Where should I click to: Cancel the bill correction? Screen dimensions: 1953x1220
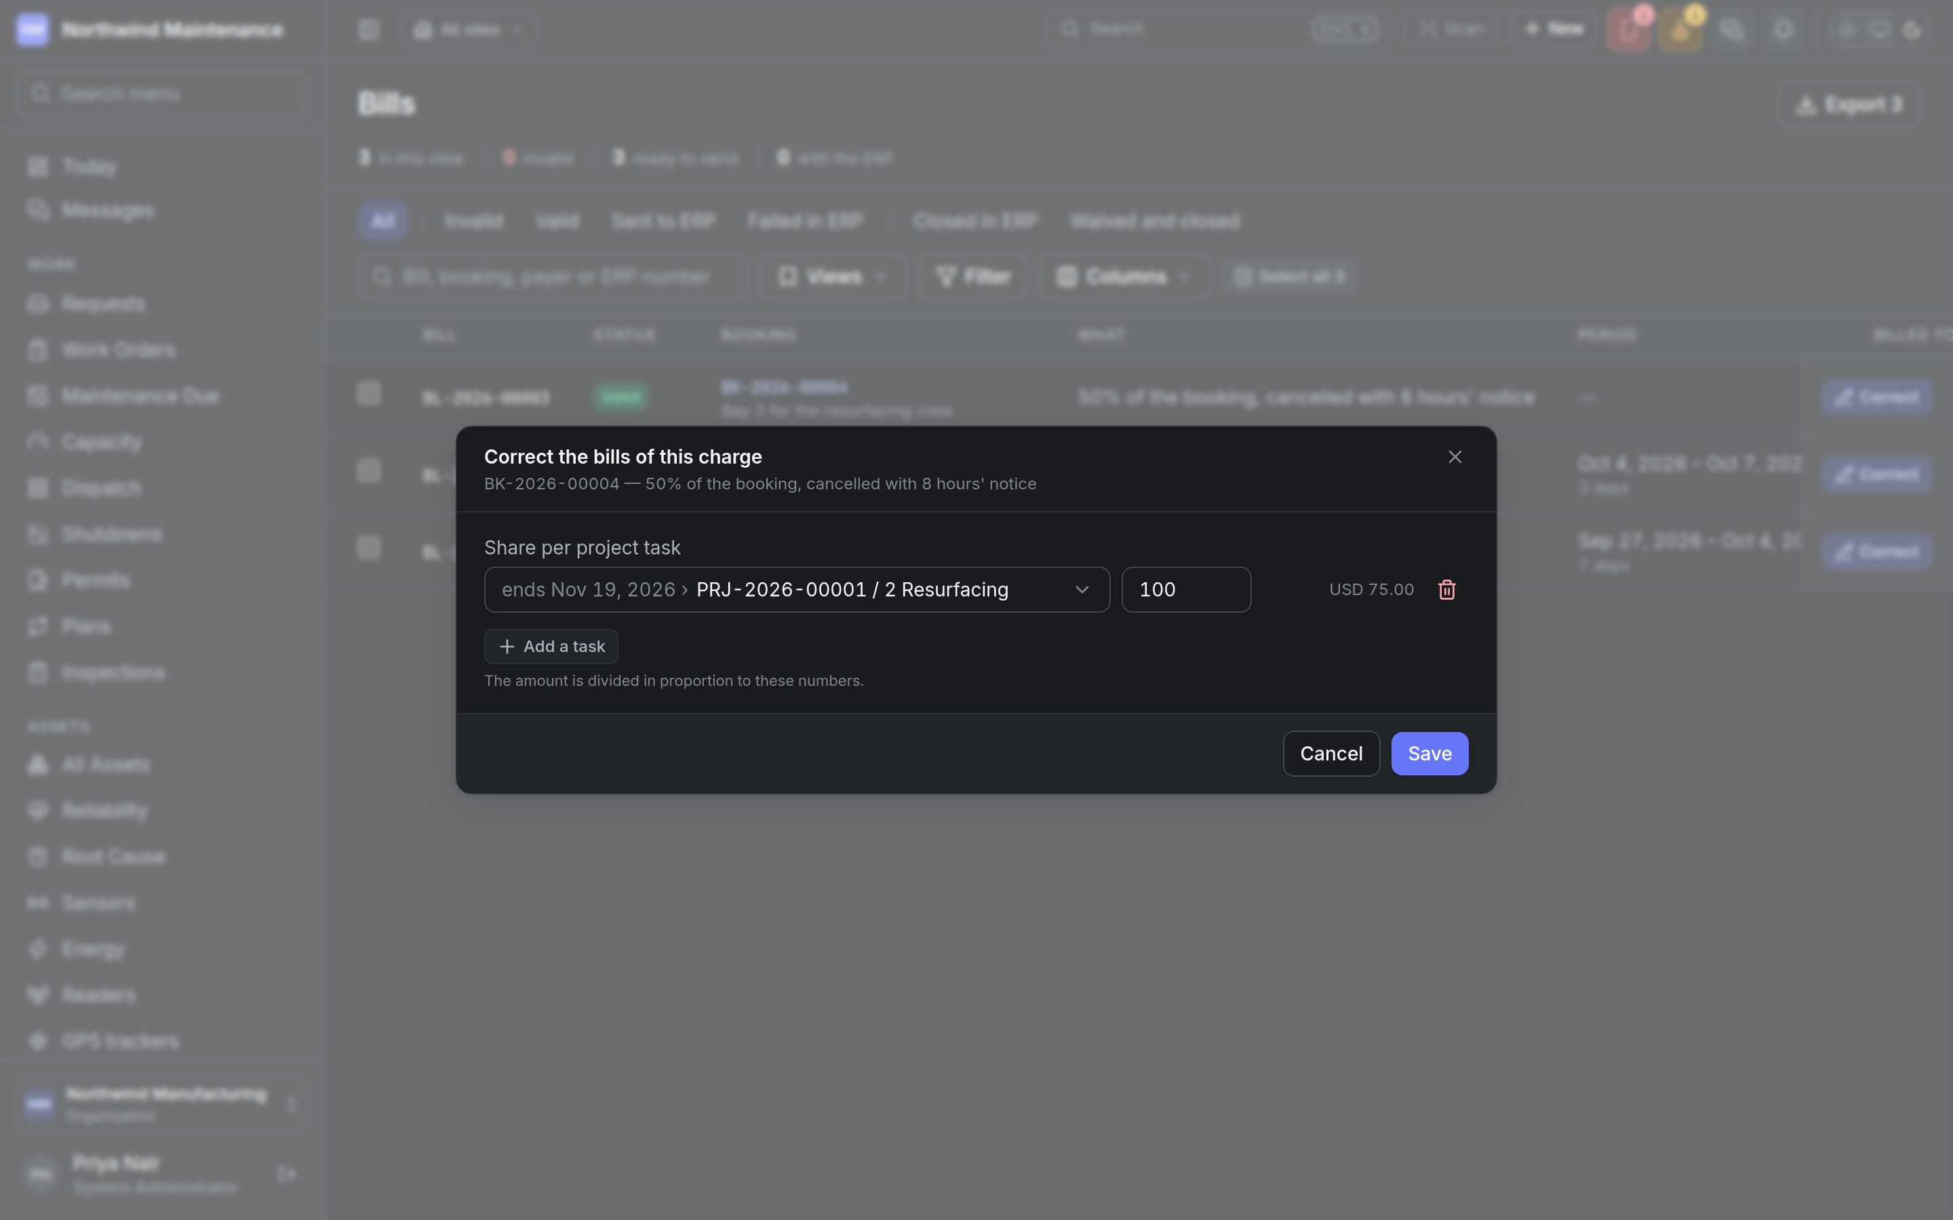point(1330,754)
